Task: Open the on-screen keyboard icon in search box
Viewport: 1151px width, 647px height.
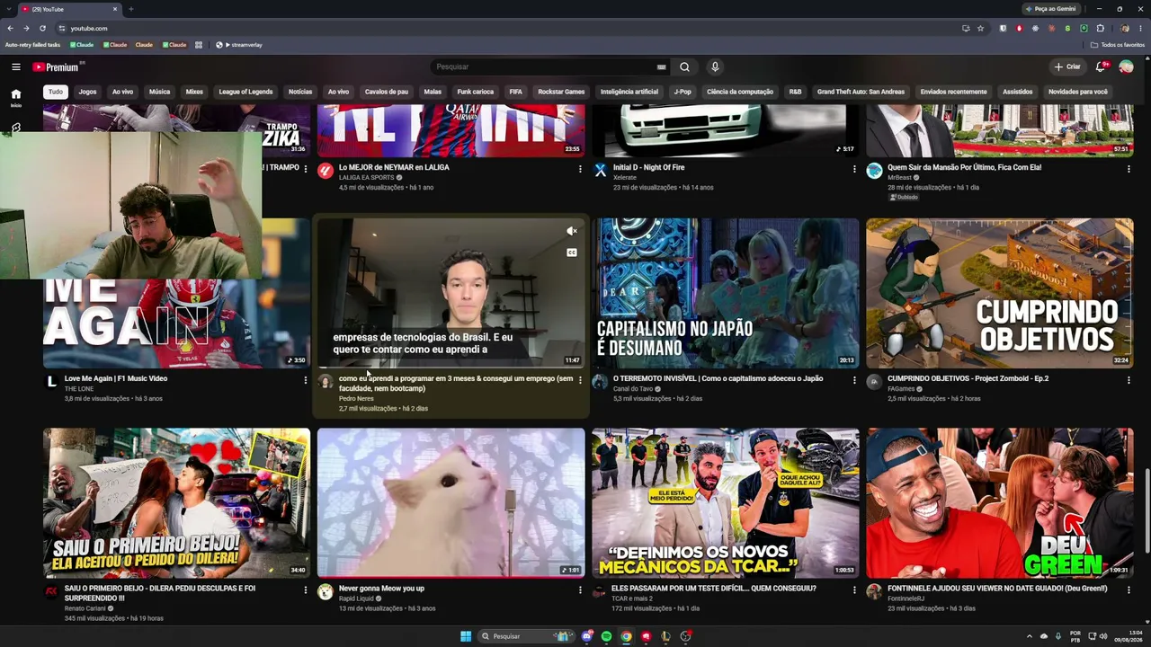Action: point(661,66)
